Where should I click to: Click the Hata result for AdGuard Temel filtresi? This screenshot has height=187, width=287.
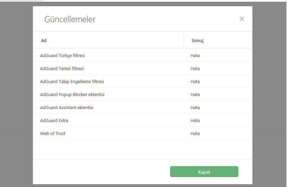(195, 68)
